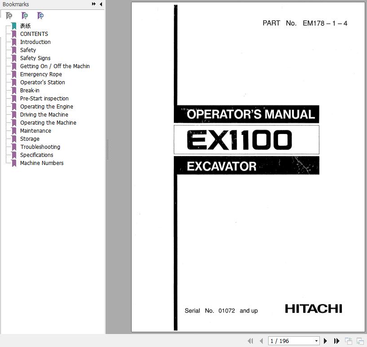Click the next view icon
367x347 pixels.
[360, 341]
